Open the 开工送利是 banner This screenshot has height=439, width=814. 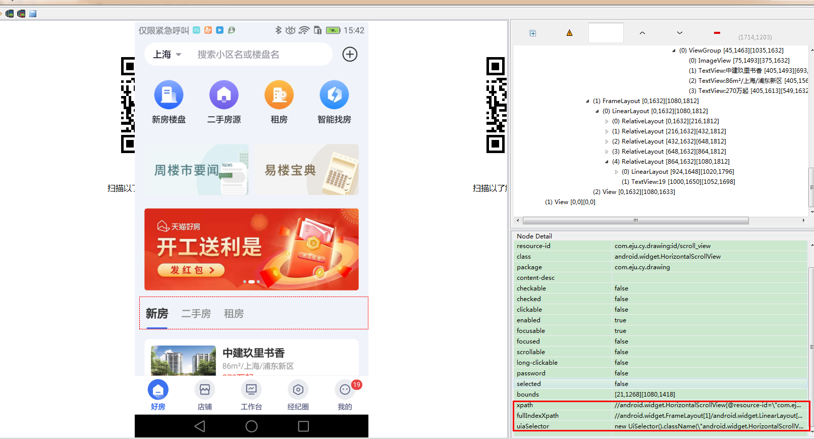coord(251,250)
